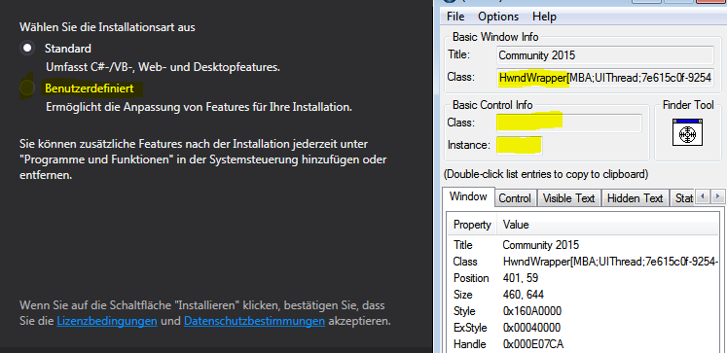Click the text Ermöglicht die Anpassung von Features

pos(199,108)
